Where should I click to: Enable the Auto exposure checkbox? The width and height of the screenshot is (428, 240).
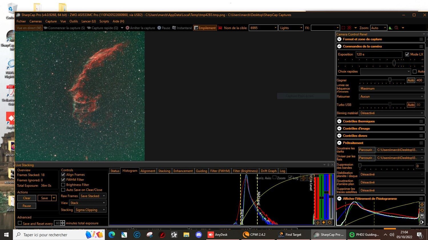point(415,71)
